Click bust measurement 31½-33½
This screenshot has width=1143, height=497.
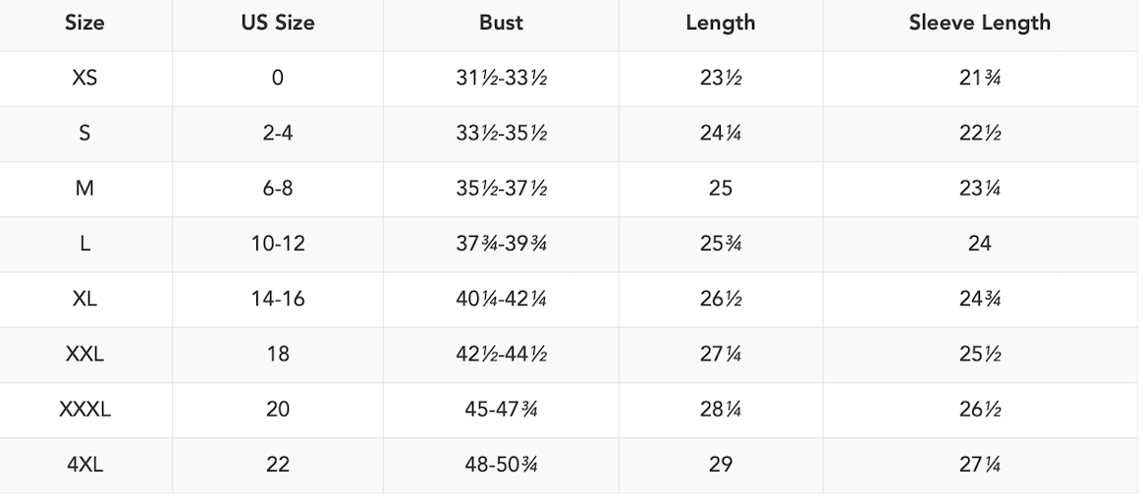click(x=501, y=79)
